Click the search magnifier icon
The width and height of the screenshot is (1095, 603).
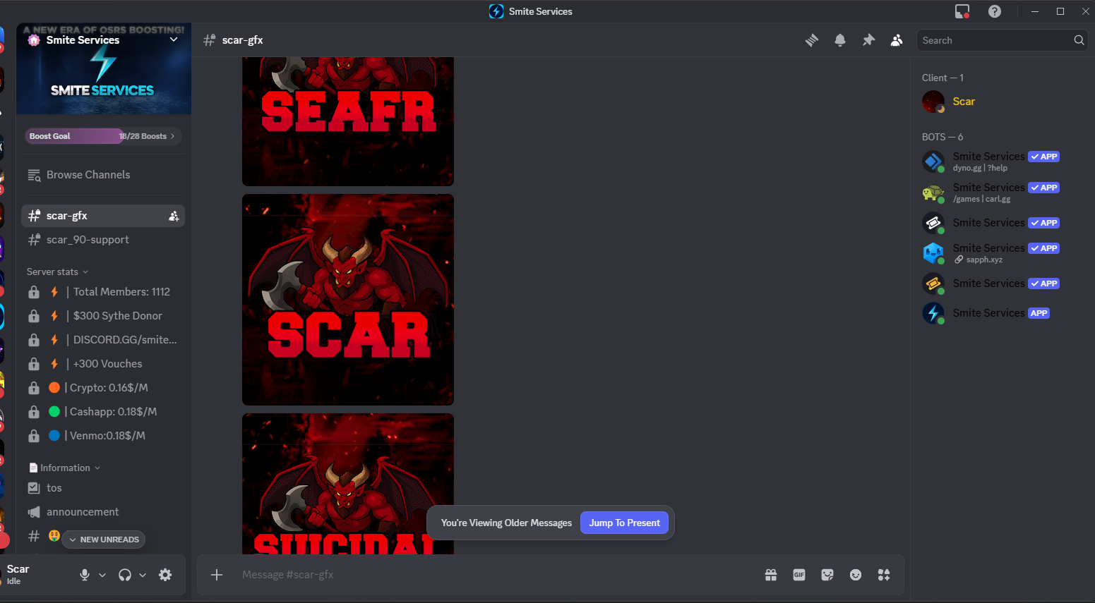coord(1079,40)
